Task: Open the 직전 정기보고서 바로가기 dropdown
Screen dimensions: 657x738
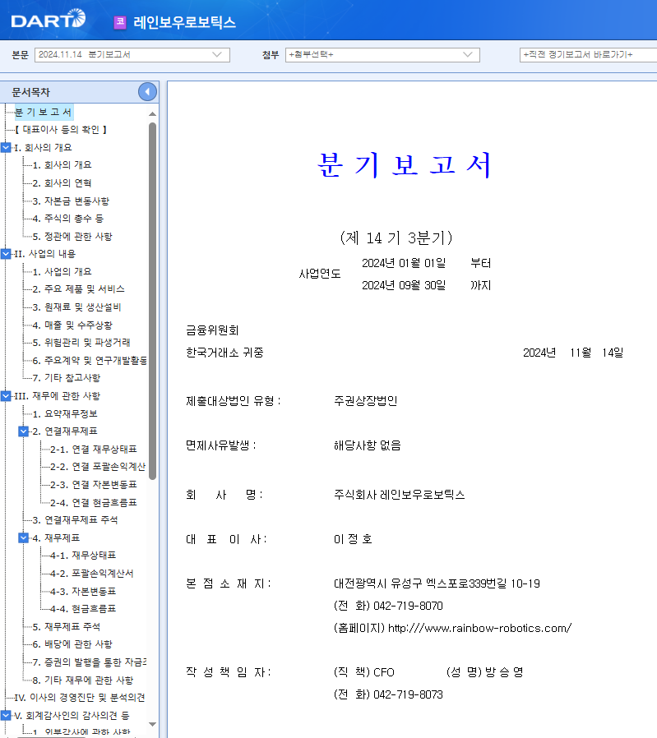Action: (x=588, y=54)
